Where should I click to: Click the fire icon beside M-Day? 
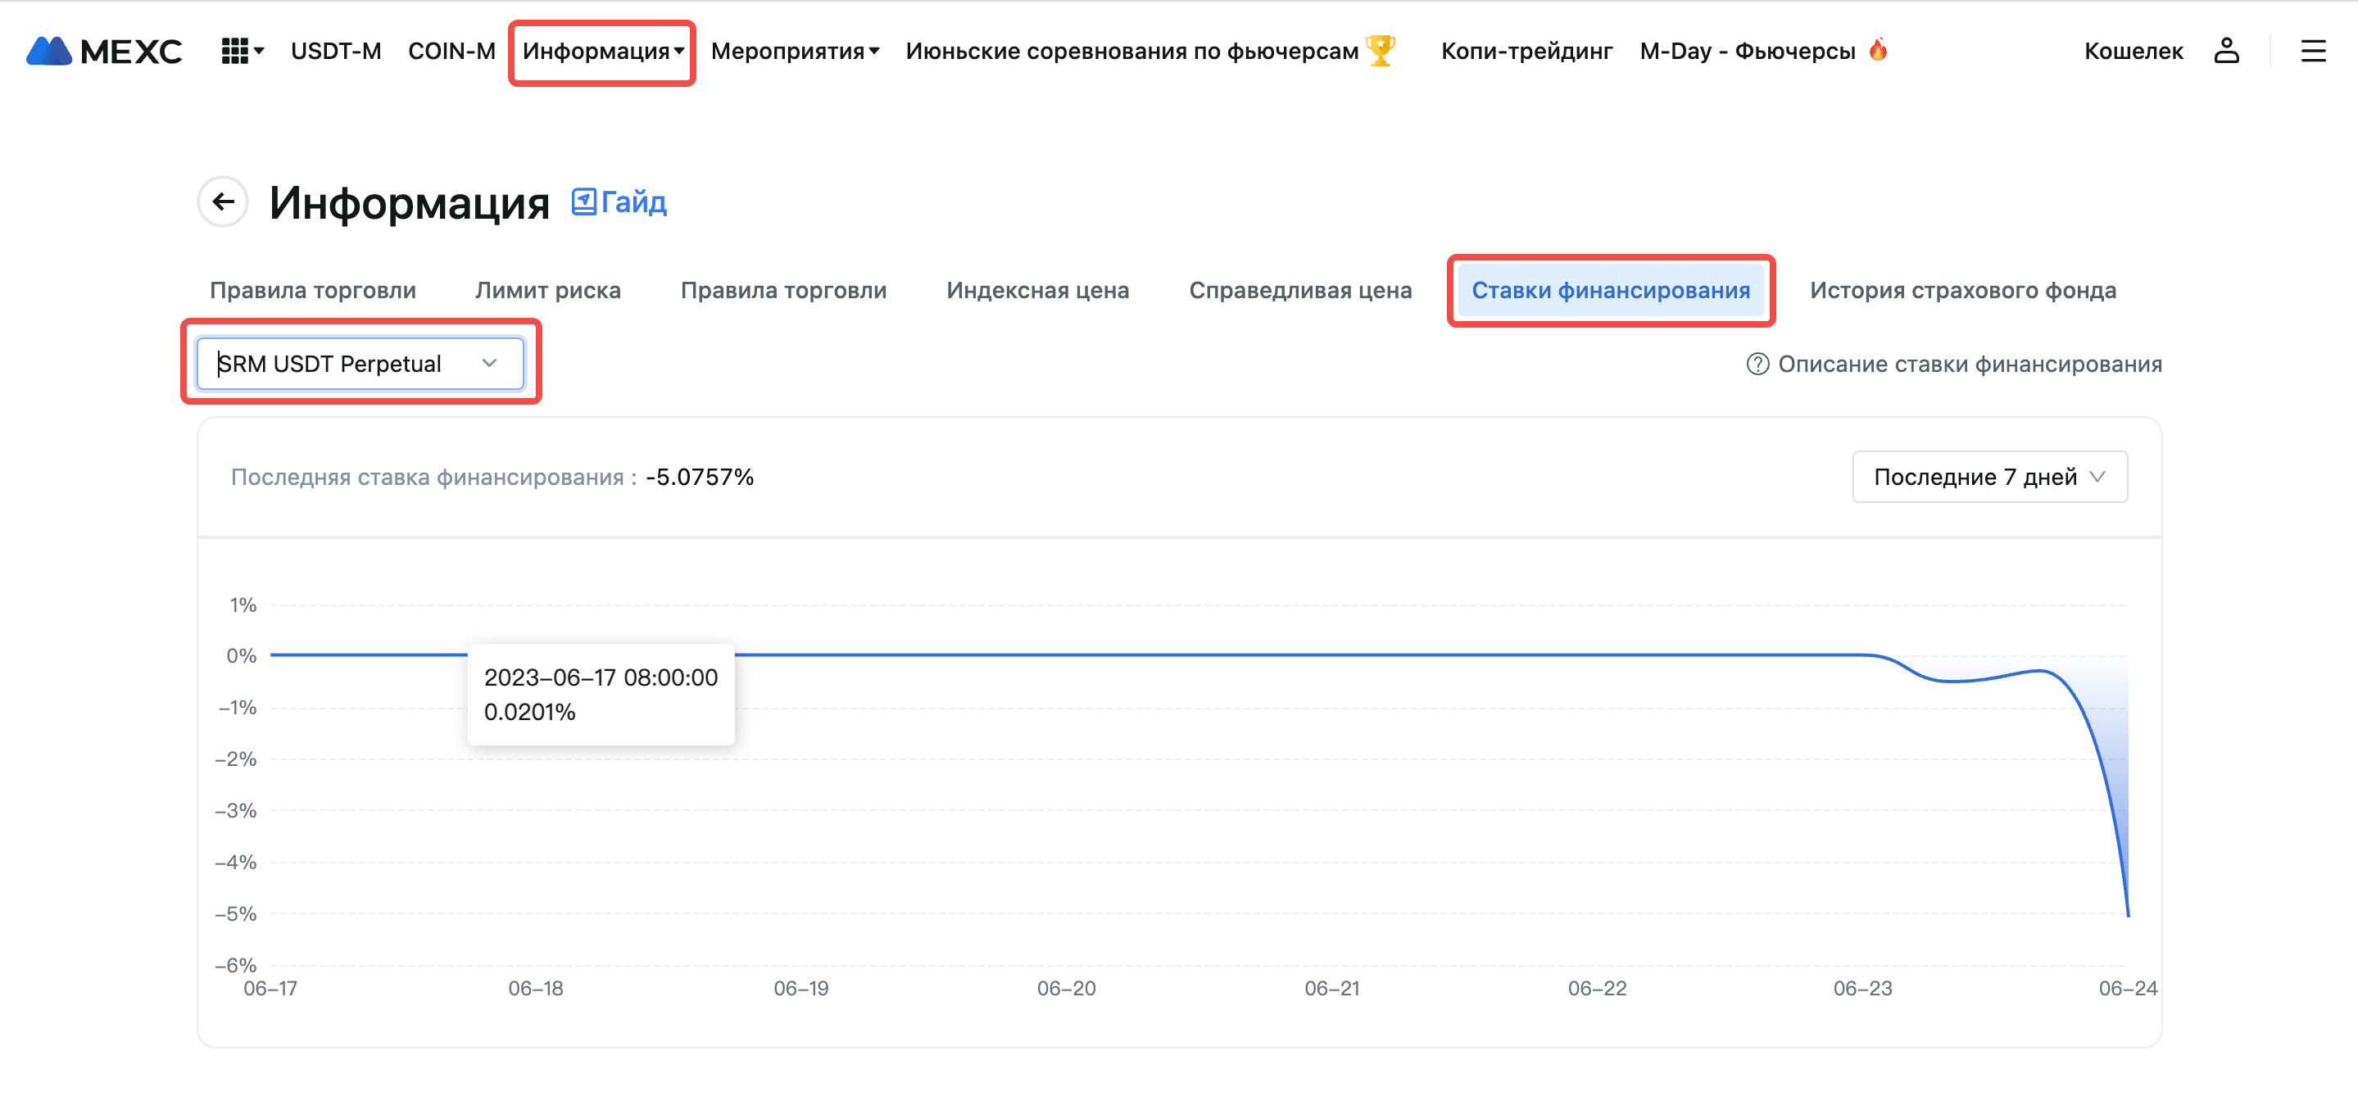1877,50
